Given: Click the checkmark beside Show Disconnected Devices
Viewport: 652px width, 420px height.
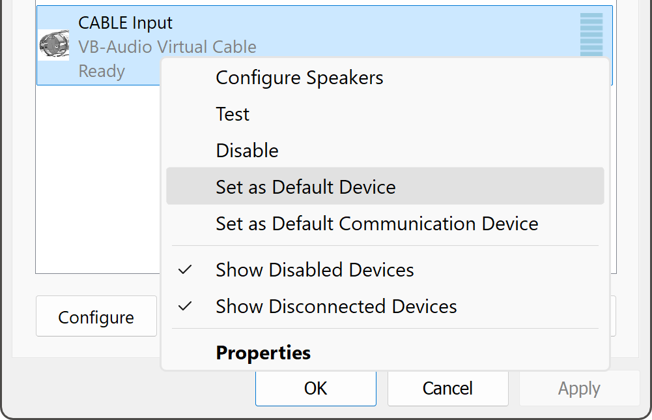Looking at the screenshot, I should pyautogui.click(x=186, y=306).
